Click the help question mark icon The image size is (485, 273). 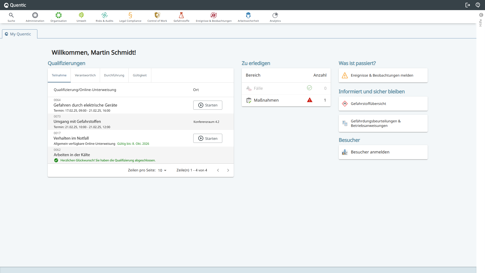(478, 5)
